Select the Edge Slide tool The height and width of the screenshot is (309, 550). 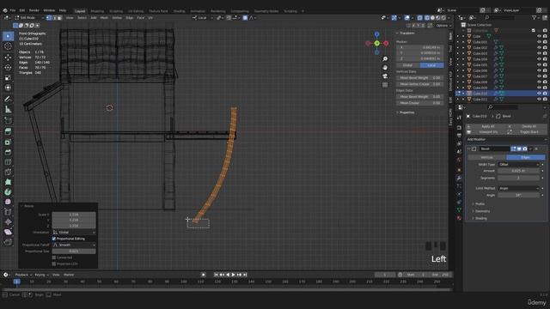coord(8,212)
